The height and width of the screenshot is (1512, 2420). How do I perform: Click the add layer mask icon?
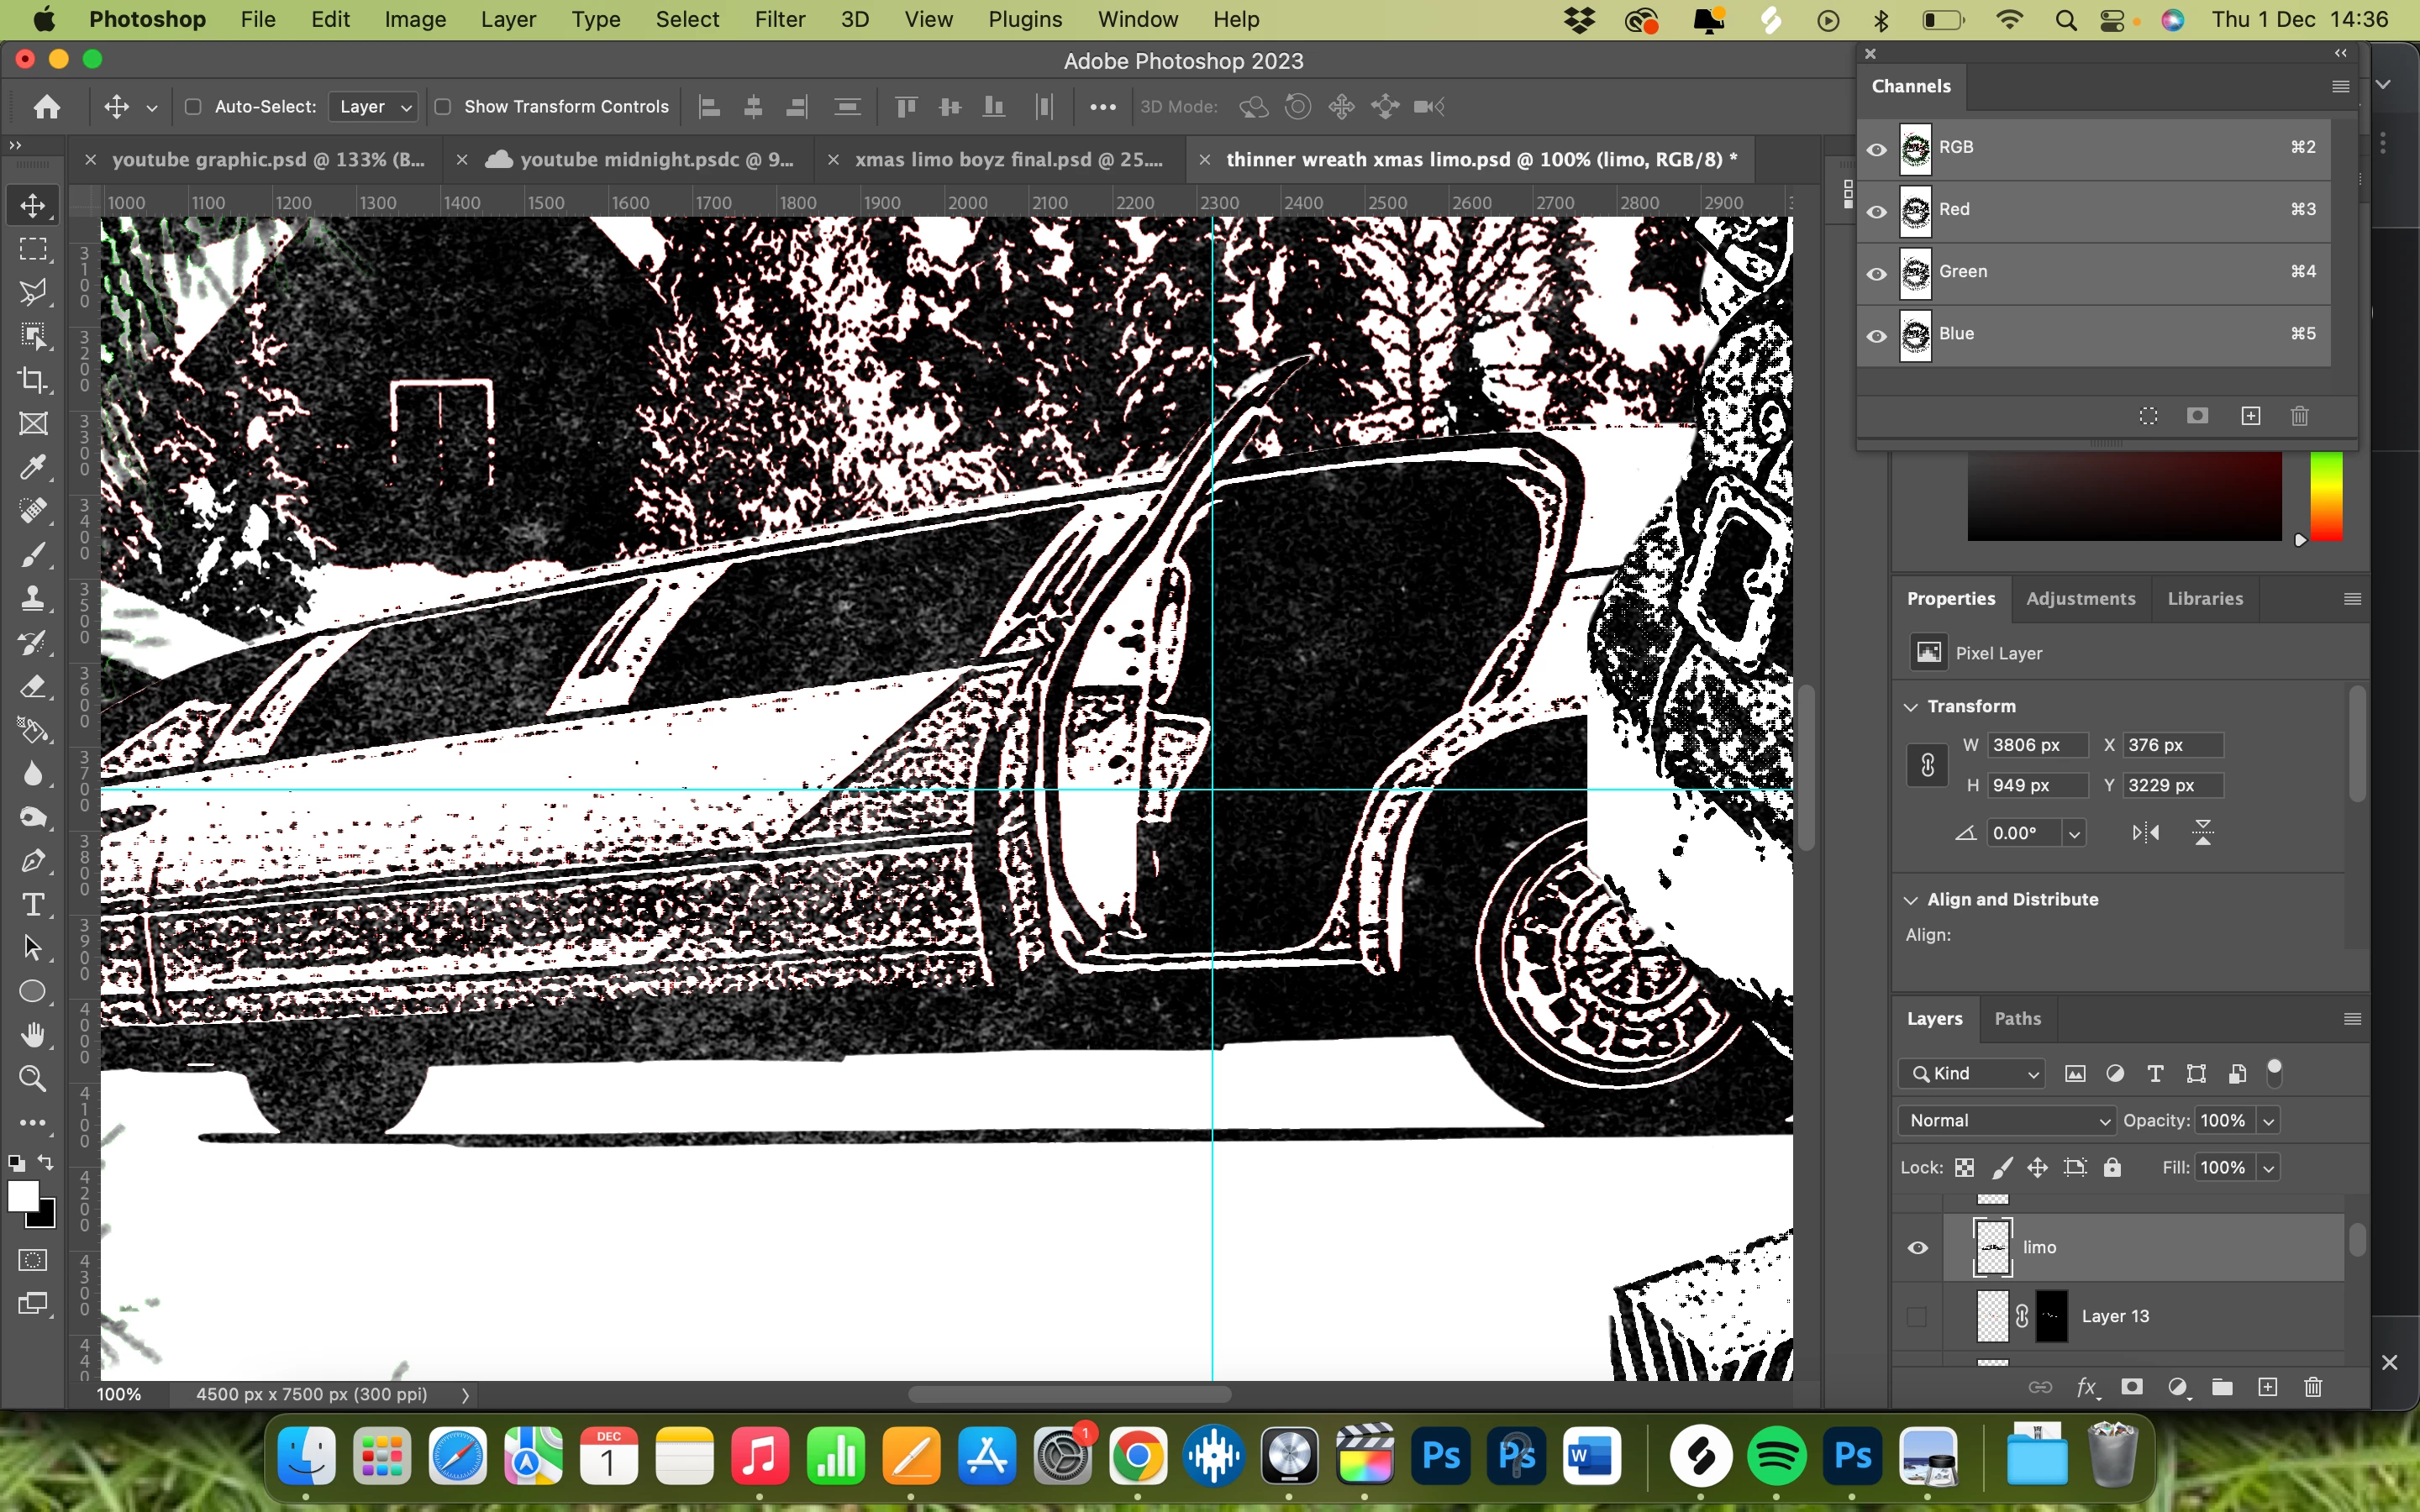coord(2132,1387)
